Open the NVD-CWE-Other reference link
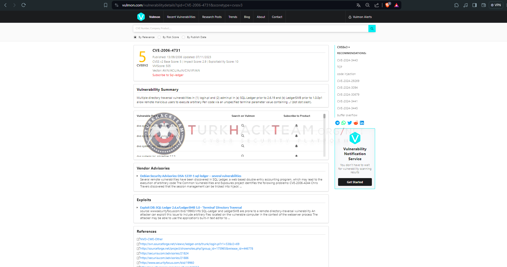 pyautogui.click(x=151, y=239)
